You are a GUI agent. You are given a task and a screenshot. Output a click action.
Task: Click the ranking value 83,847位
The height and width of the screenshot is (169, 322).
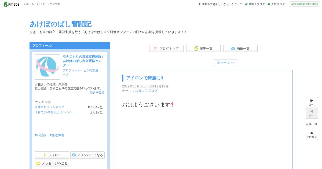point(96,107)
